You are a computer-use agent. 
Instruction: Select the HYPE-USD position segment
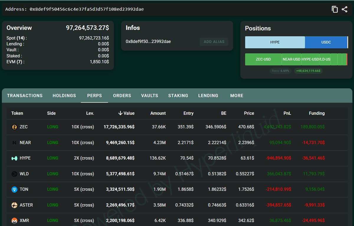pos(310,59)
